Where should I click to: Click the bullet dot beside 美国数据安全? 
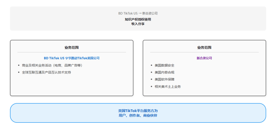tap(152, 66)
